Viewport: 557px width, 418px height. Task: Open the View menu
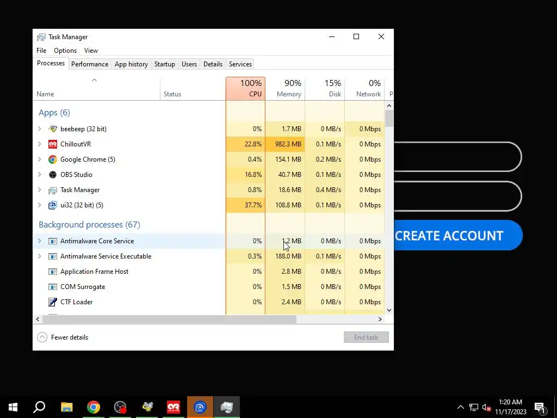coord(91,51)
